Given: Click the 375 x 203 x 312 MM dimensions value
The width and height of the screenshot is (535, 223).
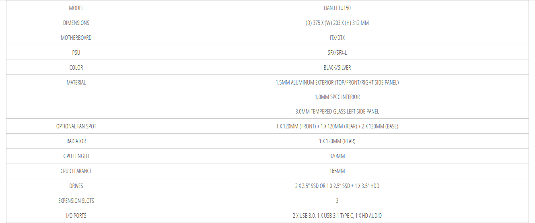Looking at the screenshot, I should coord(337,23).
